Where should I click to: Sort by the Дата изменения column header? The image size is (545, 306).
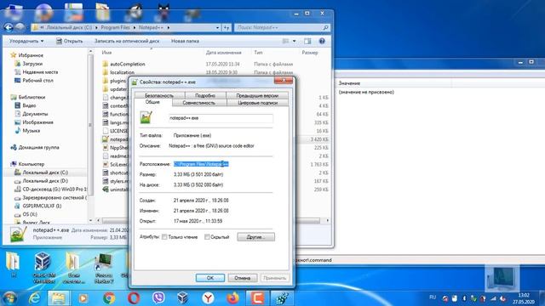point(223,53)
